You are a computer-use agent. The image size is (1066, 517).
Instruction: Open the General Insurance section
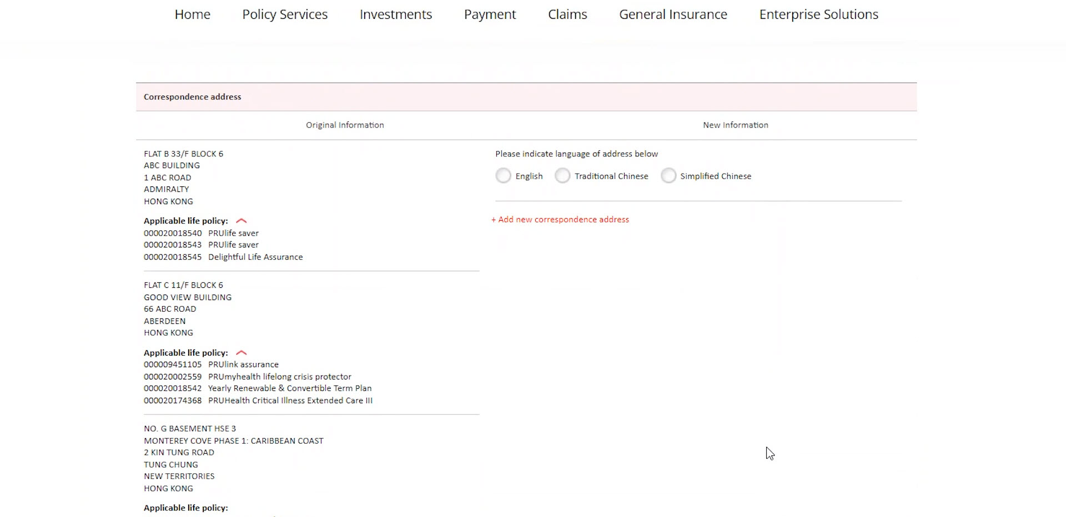[x=673, y=14]
